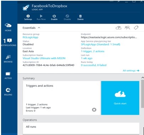Go to Home in the left sidebar
Screen dimensions: 144x135
click(x=8, y=27)
